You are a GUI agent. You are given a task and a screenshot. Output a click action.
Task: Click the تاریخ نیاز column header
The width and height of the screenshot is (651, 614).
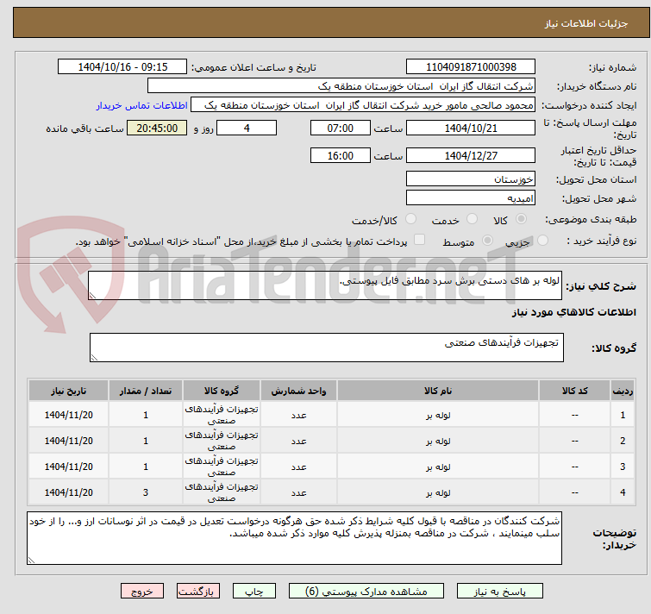tap(68, 391)
